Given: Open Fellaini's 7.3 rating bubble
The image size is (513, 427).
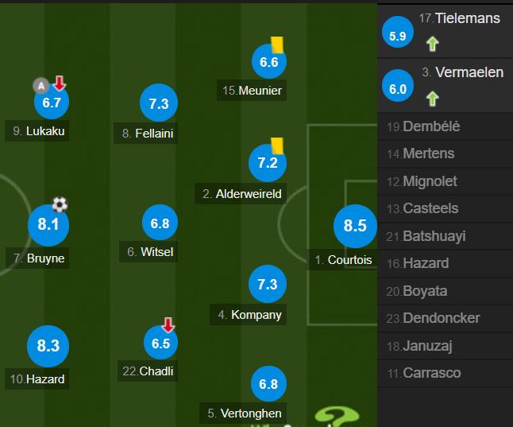Looking at the screenshot, I should click(159, 103).
